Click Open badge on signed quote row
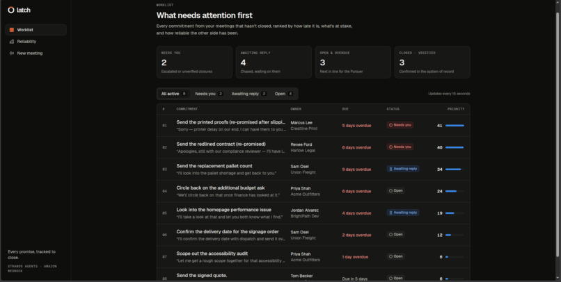Image resolution: width=561 pixels, height=282 pixels. [x=396, y=278]
